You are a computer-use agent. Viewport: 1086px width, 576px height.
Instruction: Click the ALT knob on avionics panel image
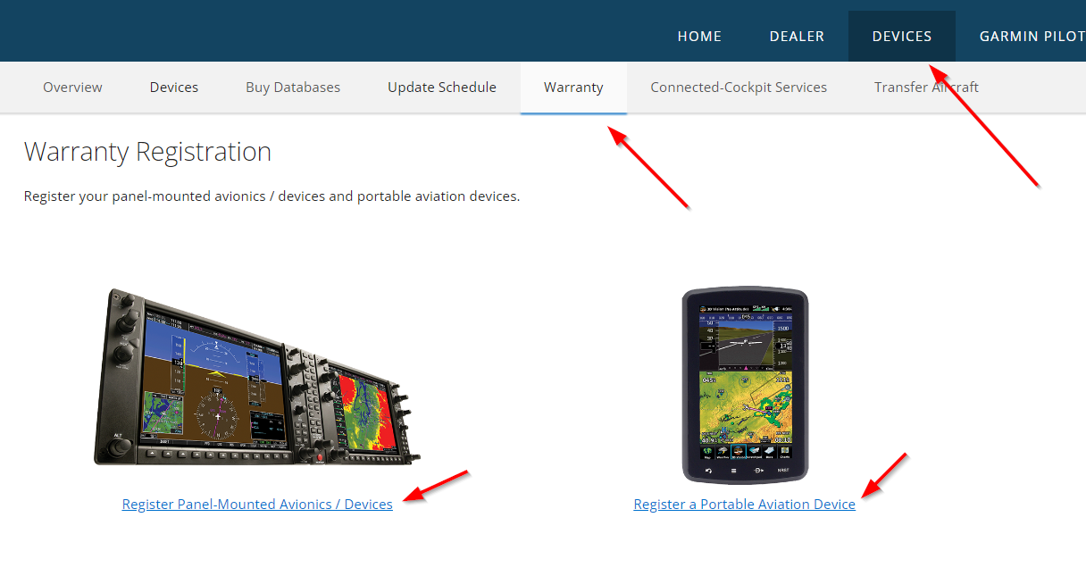[x=120, y=446]
